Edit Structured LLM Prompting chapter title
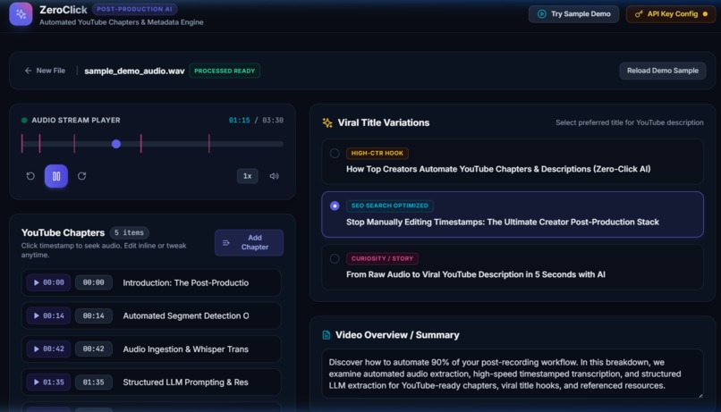 tap(186, 383)
